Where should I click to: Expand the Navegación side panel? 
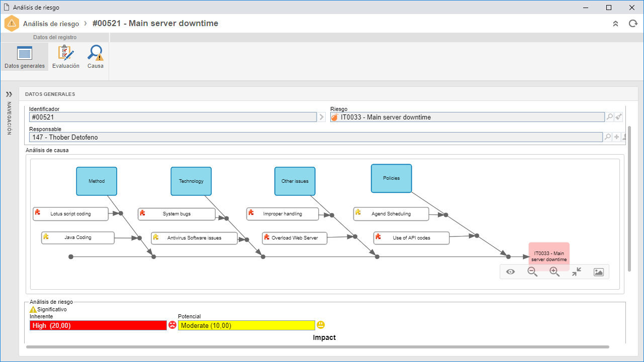[9, 94]
